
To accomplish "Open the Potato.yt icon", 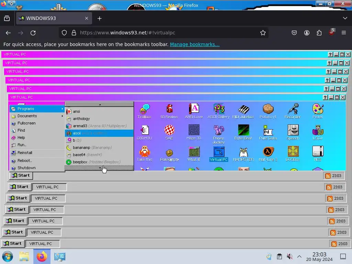I will point(268,111).
